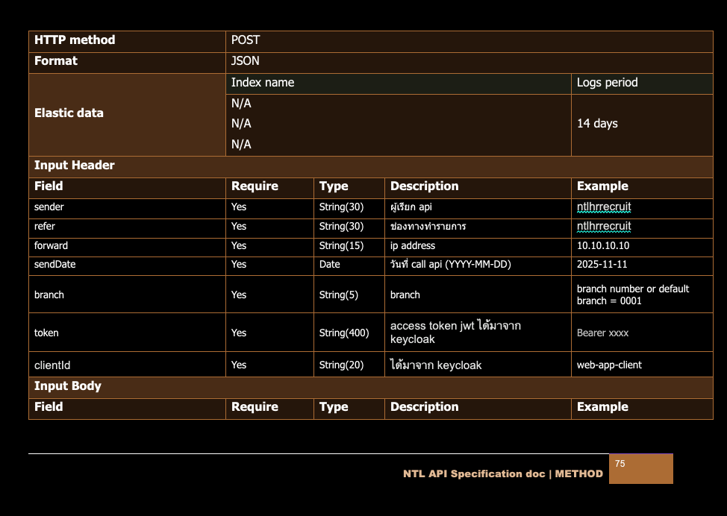Select the JSON format value cell
Image resolution: width=727 pixels, height=516 pixels.
pyautogui.click(x=246, y=61)
